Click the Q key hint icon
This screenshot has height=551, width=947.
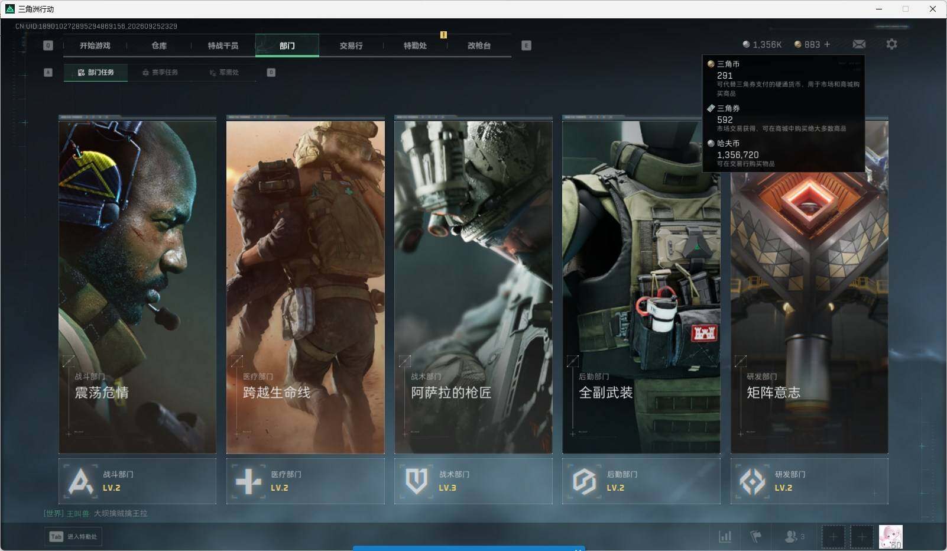48,46
